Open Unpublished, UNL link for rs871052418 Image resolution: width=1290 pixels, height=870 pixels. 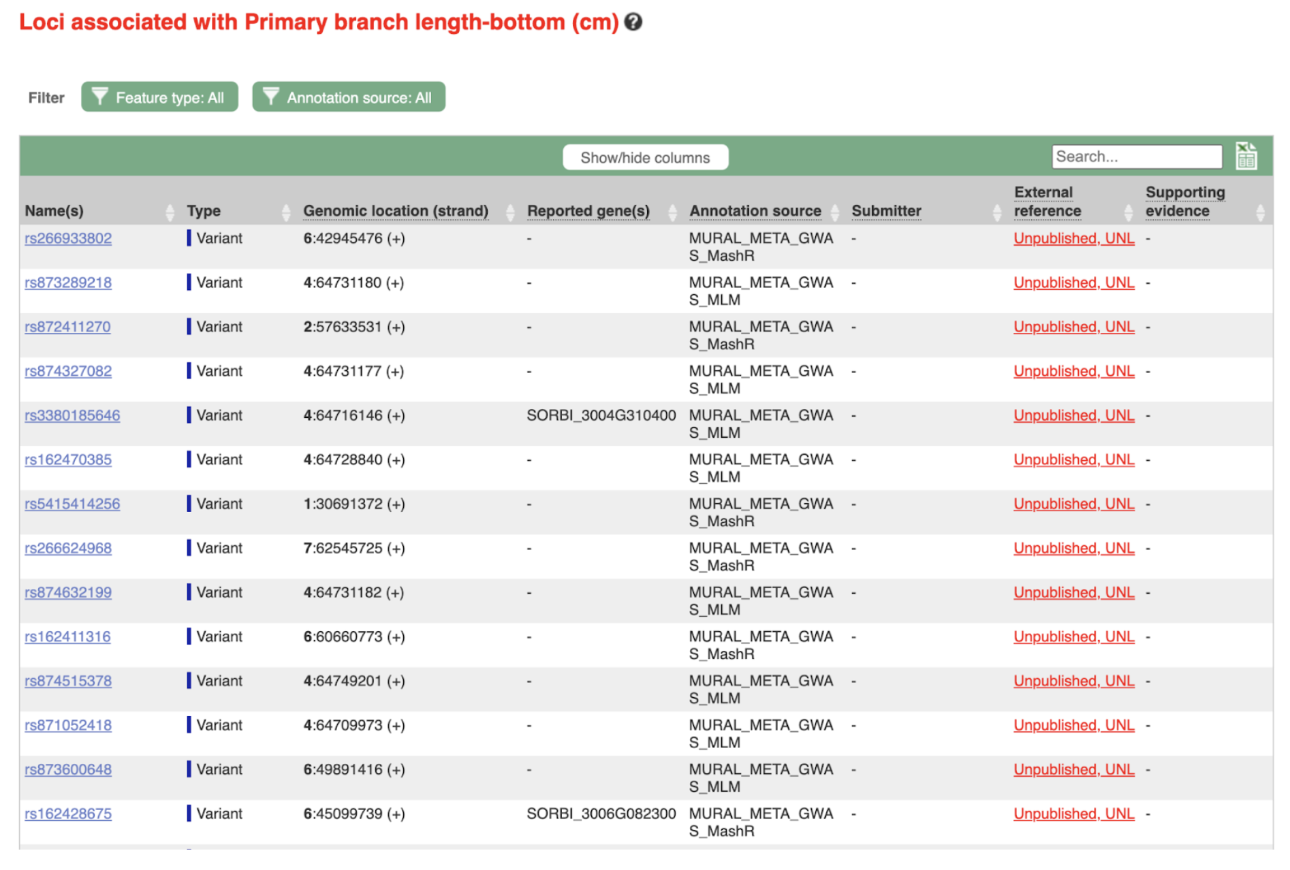point(1074,725)
